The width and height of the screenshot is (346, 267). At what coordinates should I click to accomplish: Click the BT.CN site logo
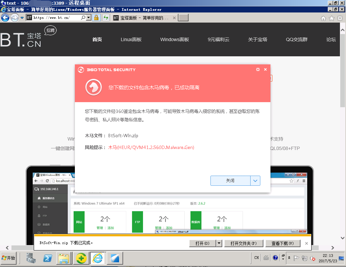tap(21, 40)
